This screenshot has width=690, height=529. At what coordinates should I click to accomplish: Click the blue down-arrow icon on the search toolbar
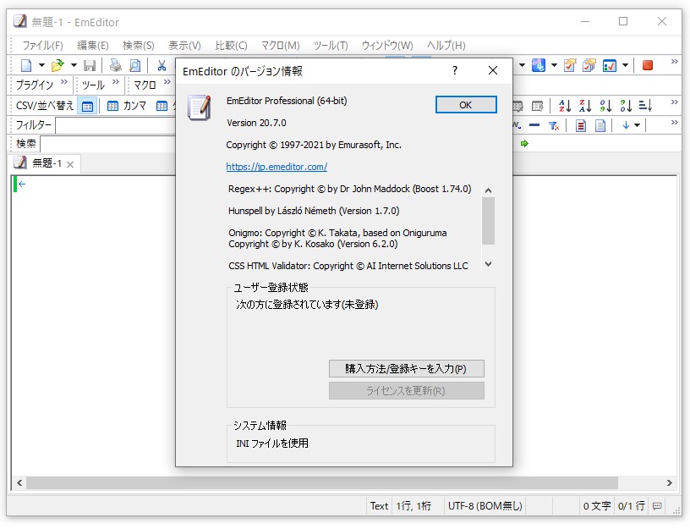[x=626, y=125]
